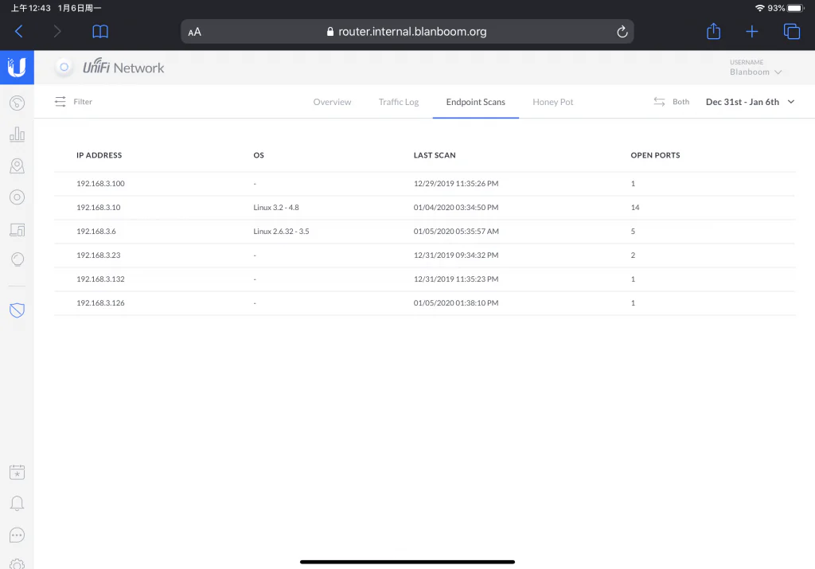
Task: Click the Filter lines icon
Action: click(60, 101)
